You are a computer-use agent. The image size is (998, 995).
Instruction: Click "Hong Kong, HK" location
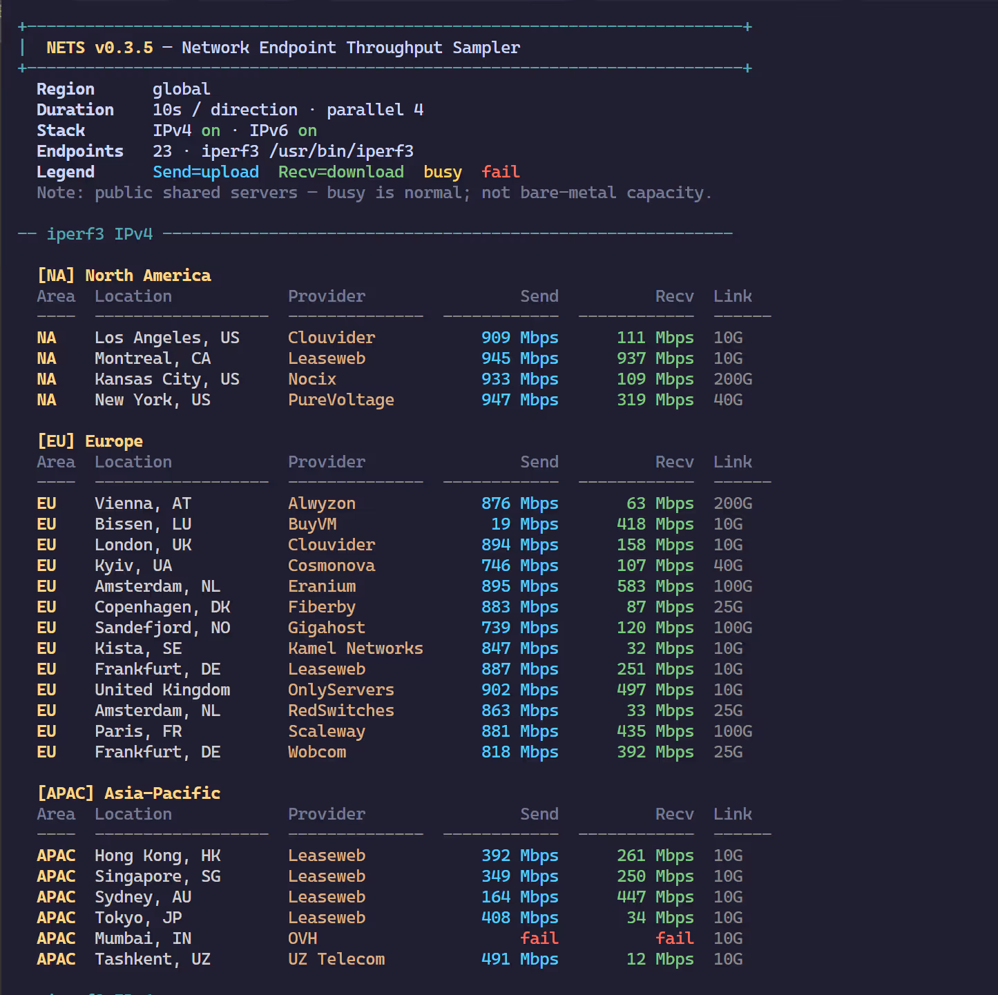tap(157, 856)
